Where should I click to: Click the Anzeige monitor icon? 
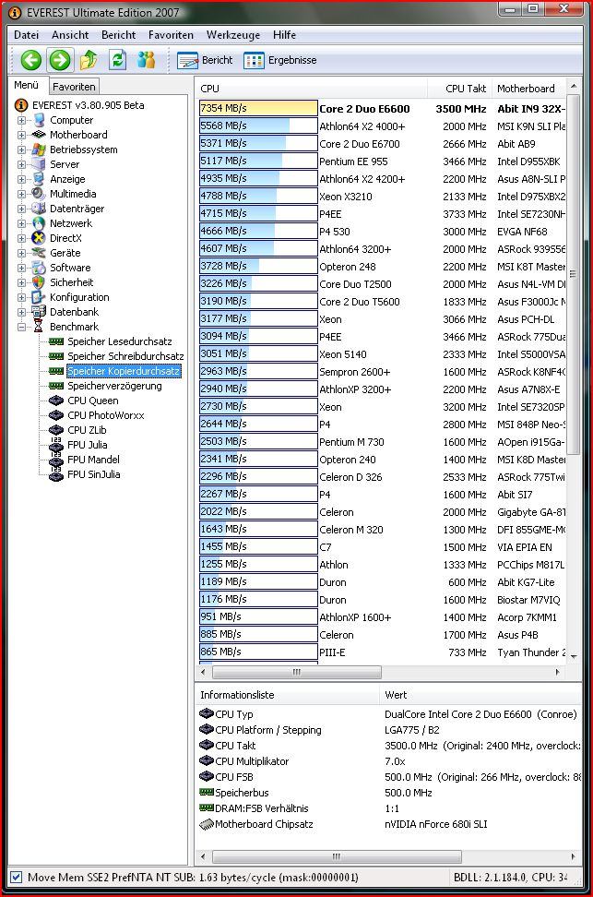(39, 179)
